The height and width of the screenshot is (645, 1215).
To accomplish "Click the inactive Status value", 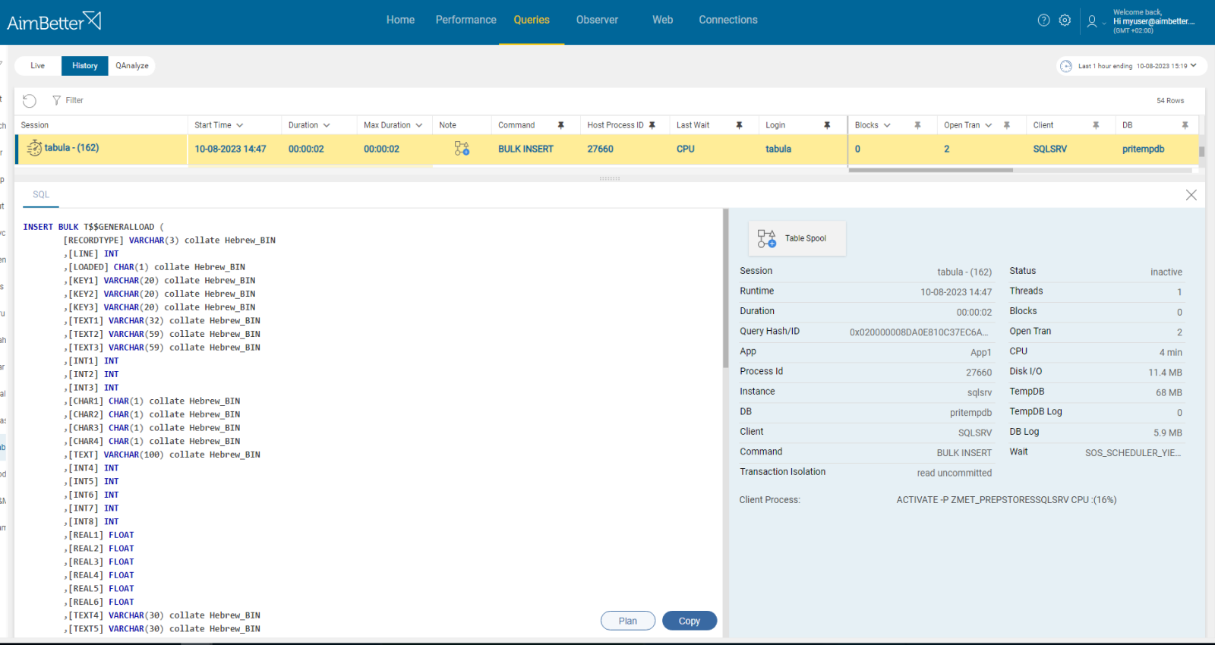I will 1166,272.
